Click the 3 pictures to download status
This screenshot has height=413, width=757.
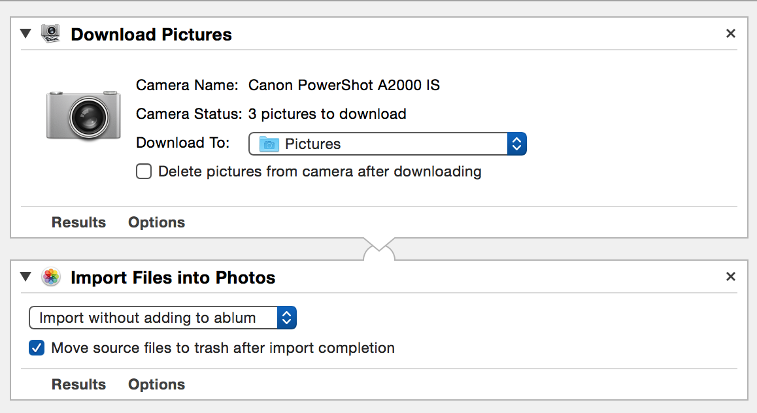click(328, 114)
